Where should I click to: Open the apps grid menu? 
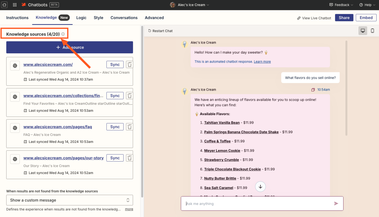15,5
